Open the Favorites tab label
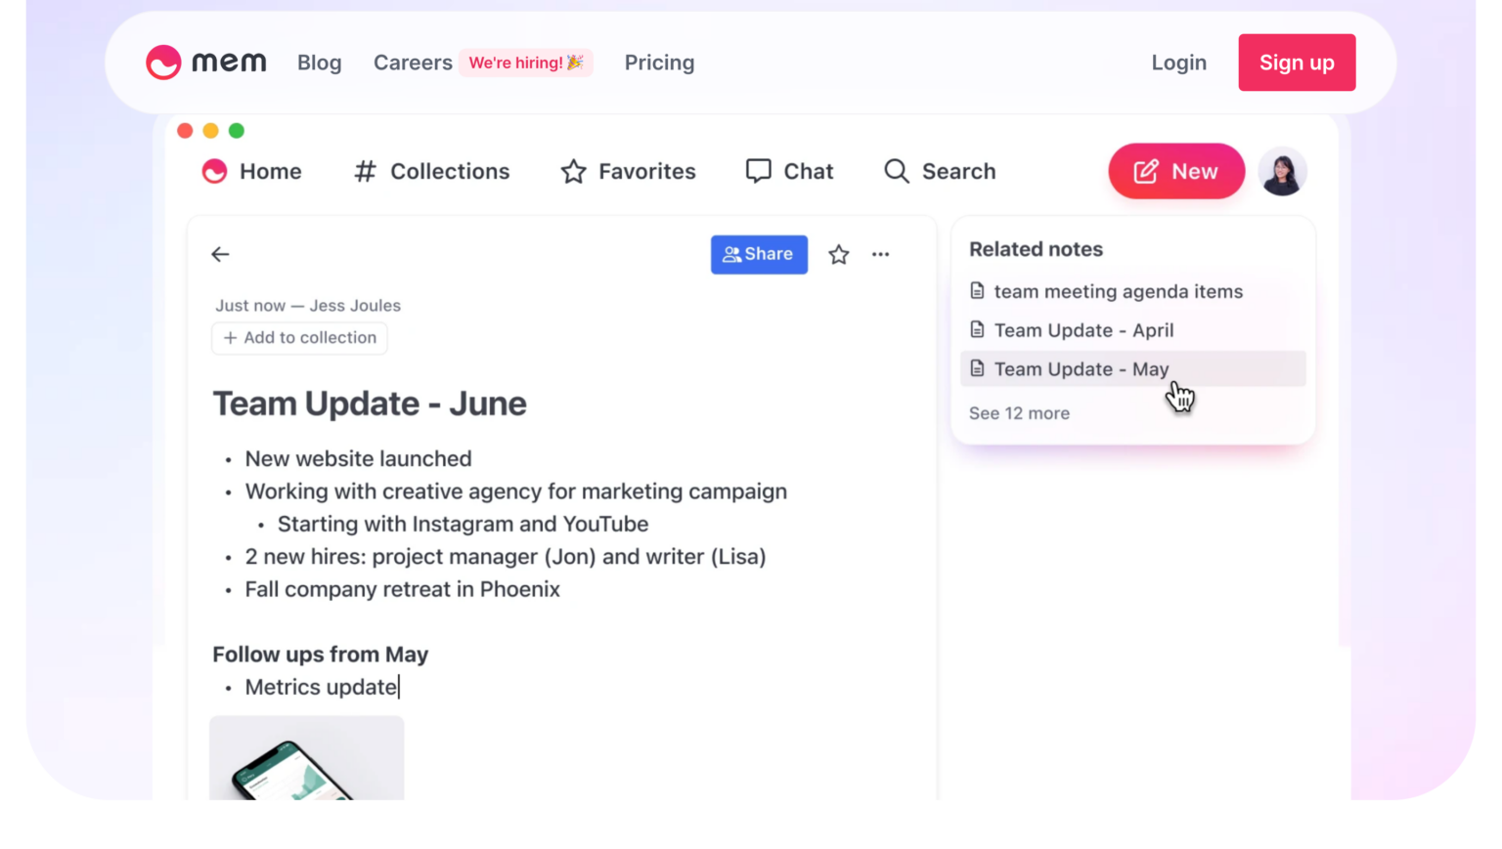The width and height of the screenshot is (1502, 849). click(x=647, y=171)
